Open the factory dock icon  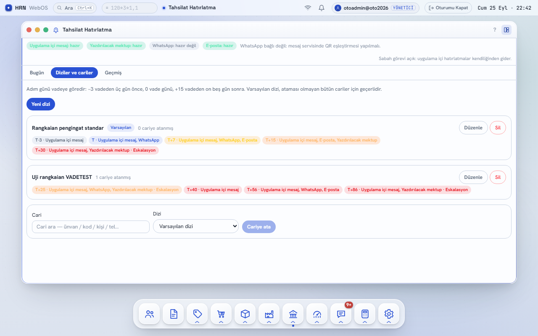(x=269, y=314)
